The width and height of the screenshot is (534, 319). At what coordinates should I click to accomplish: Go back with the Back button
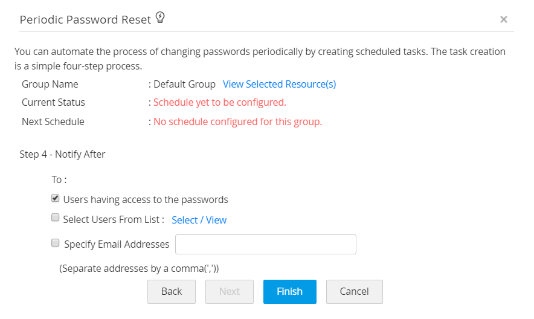pyautogui.click(x=172, y=291)
